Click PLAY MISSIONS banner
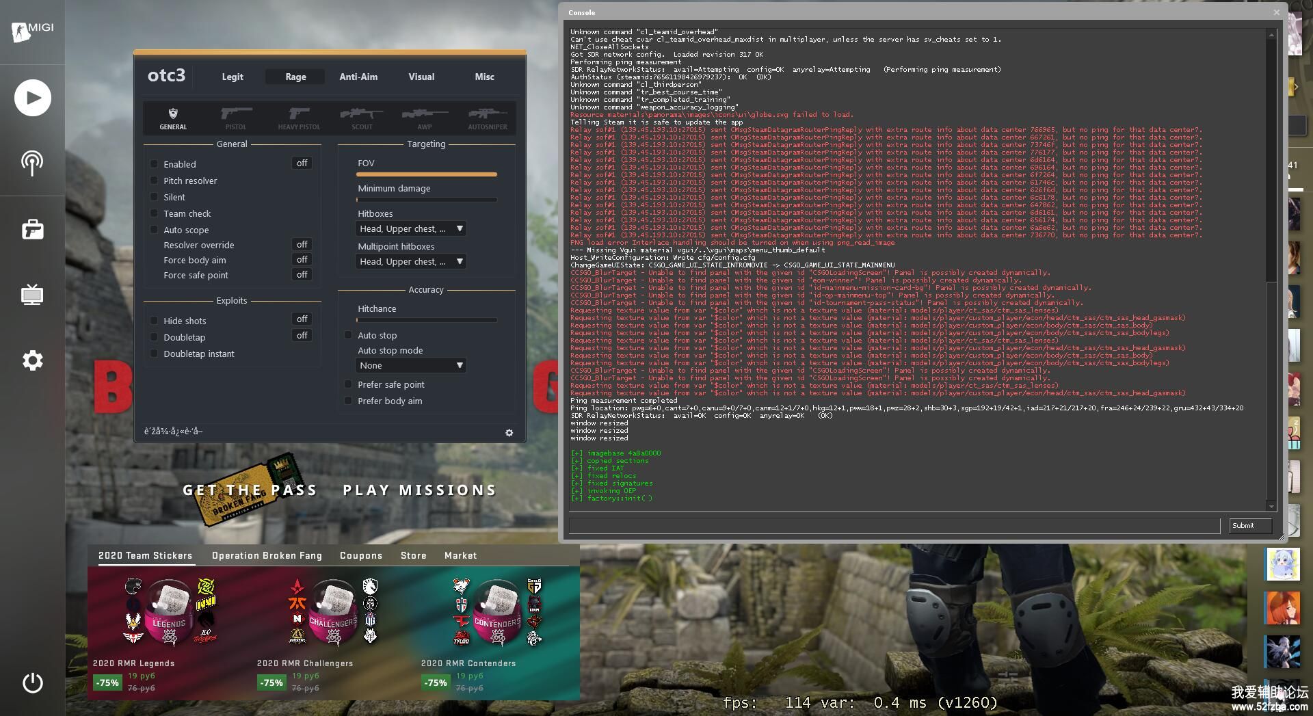The height and width of the screenshot is (716, 1313). (419, 490)
